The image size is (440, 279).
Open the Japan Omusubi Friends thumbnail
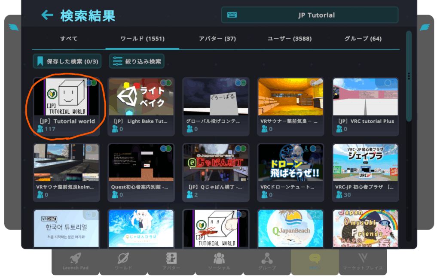pos(365,228)
